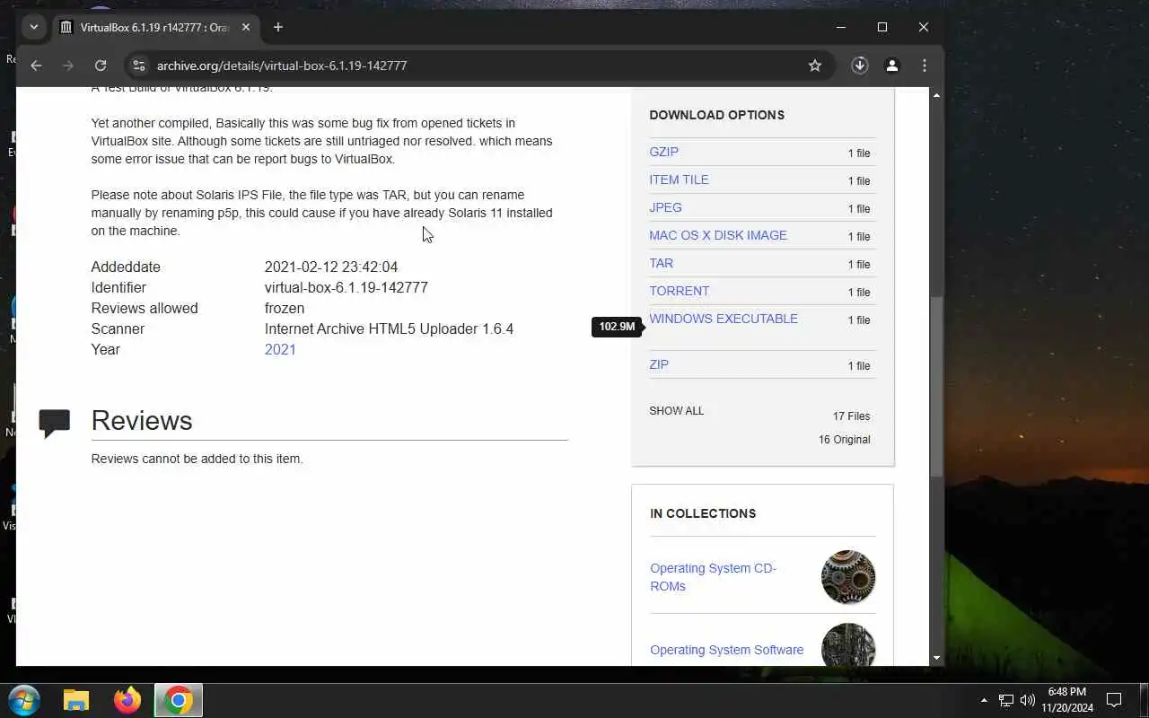Open a new tab with plus button
The height and width of the screenshot is (718, 1149).
point(278,27)
